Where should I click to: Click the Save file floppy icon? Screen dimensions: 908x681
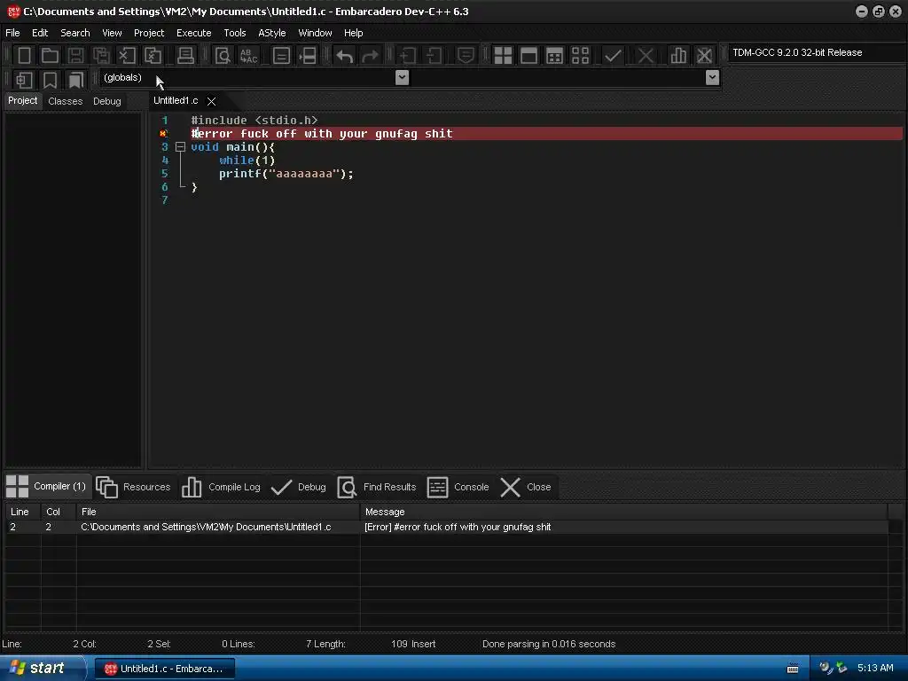[x=75, y=56]
